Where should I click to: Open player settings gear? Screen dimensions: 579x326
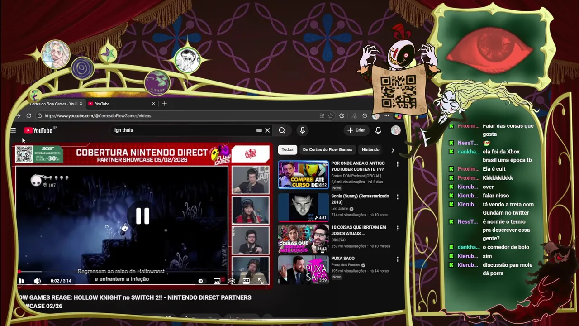pos(231,281)
